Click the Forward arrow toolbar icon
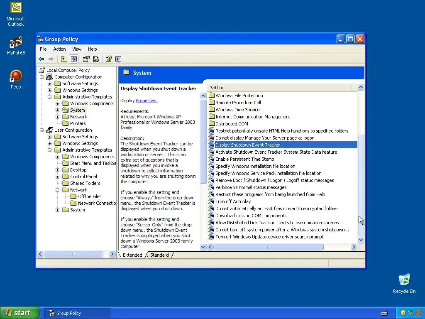Image resolution: width=425 pixels, height=319 pixels. [51, 59]
